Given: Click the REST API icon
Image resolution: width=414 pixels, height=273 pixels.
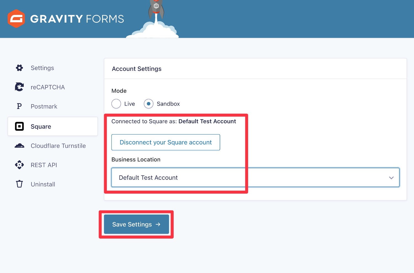Looking at the screenshot, I should (x=19, y=165).
